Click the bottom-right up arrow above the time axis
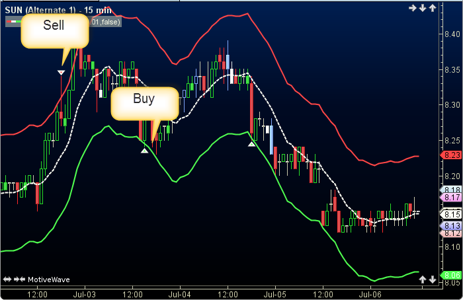Screen dimensions: 463x300 tap(423, 280)
